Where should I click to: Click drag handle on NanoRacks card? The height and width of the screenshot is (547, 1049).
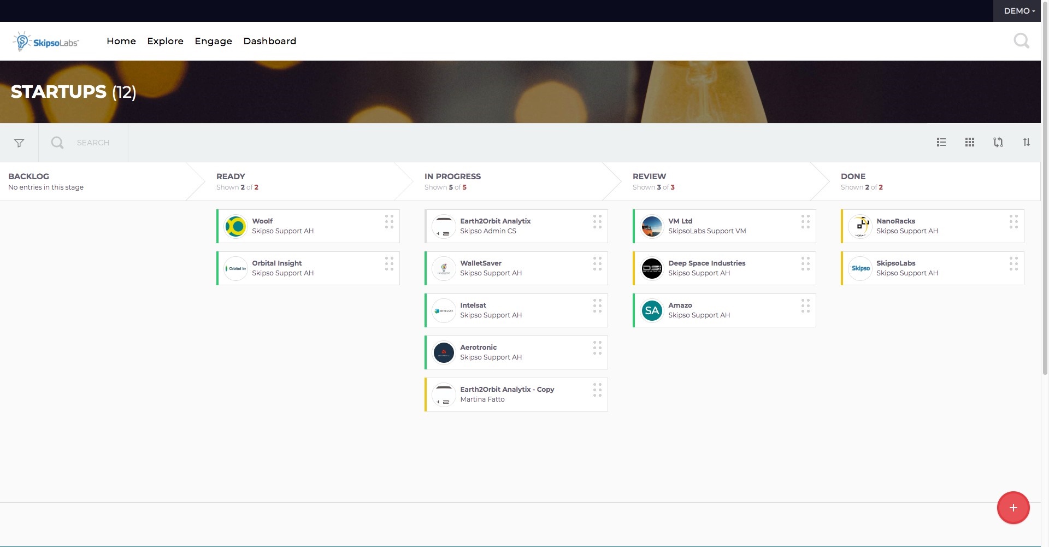(1013, 221)
